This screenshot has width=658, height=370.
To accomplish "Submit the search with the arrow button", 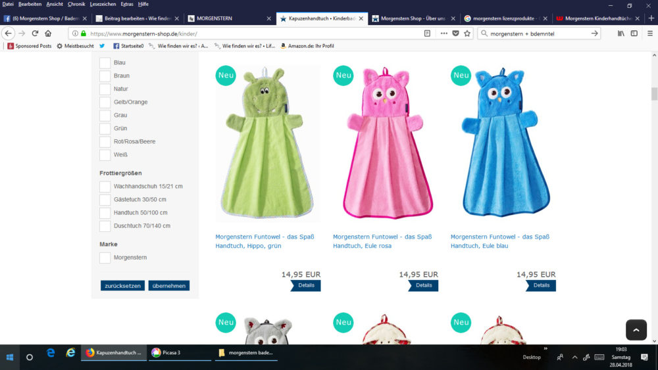I will coord(594,34).
